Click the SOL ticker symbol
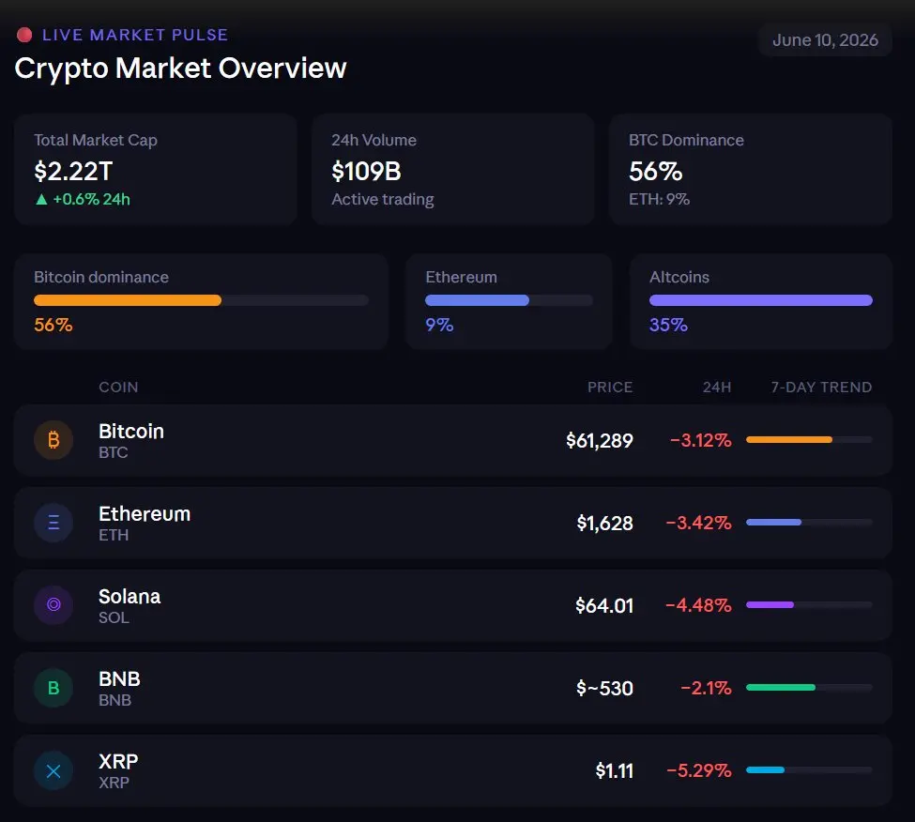915x822 pixels. click(114, 617)
